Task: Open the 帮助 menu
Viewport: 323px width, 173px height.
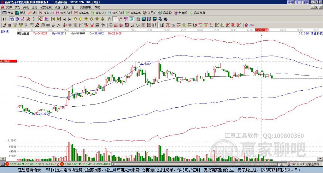Action: (97, 7)
